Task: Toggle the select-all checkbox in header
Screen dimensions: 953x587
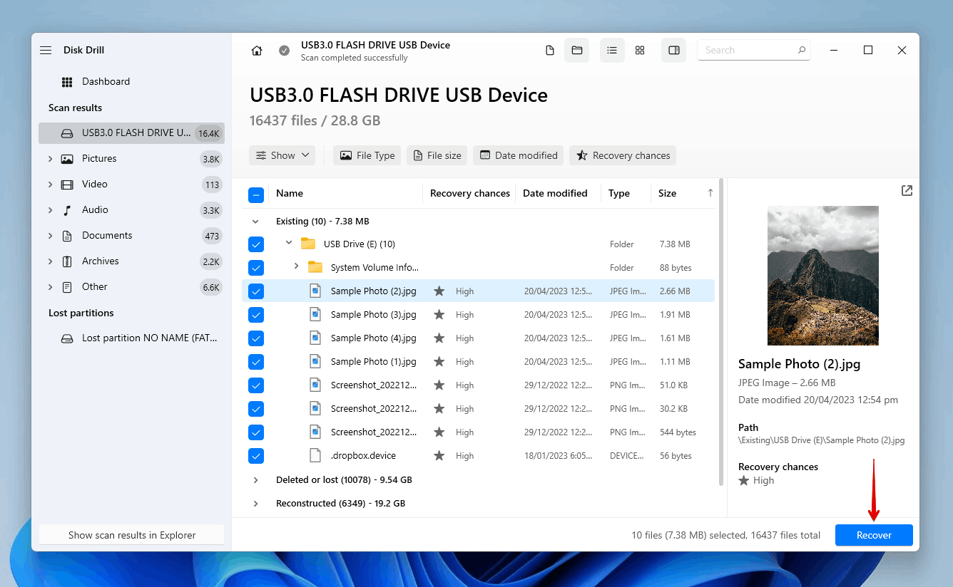Action: (x=256, y=194)
